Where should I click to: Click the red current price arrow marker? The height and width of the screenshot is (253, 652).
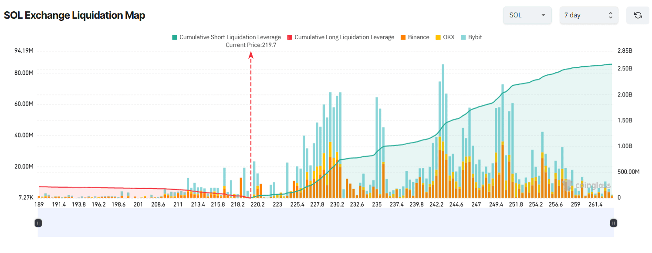point(251,55)
